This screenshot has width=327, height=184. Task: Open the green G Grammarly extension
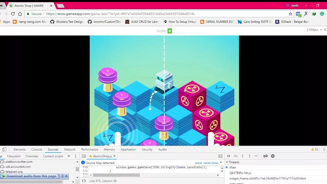321,14
